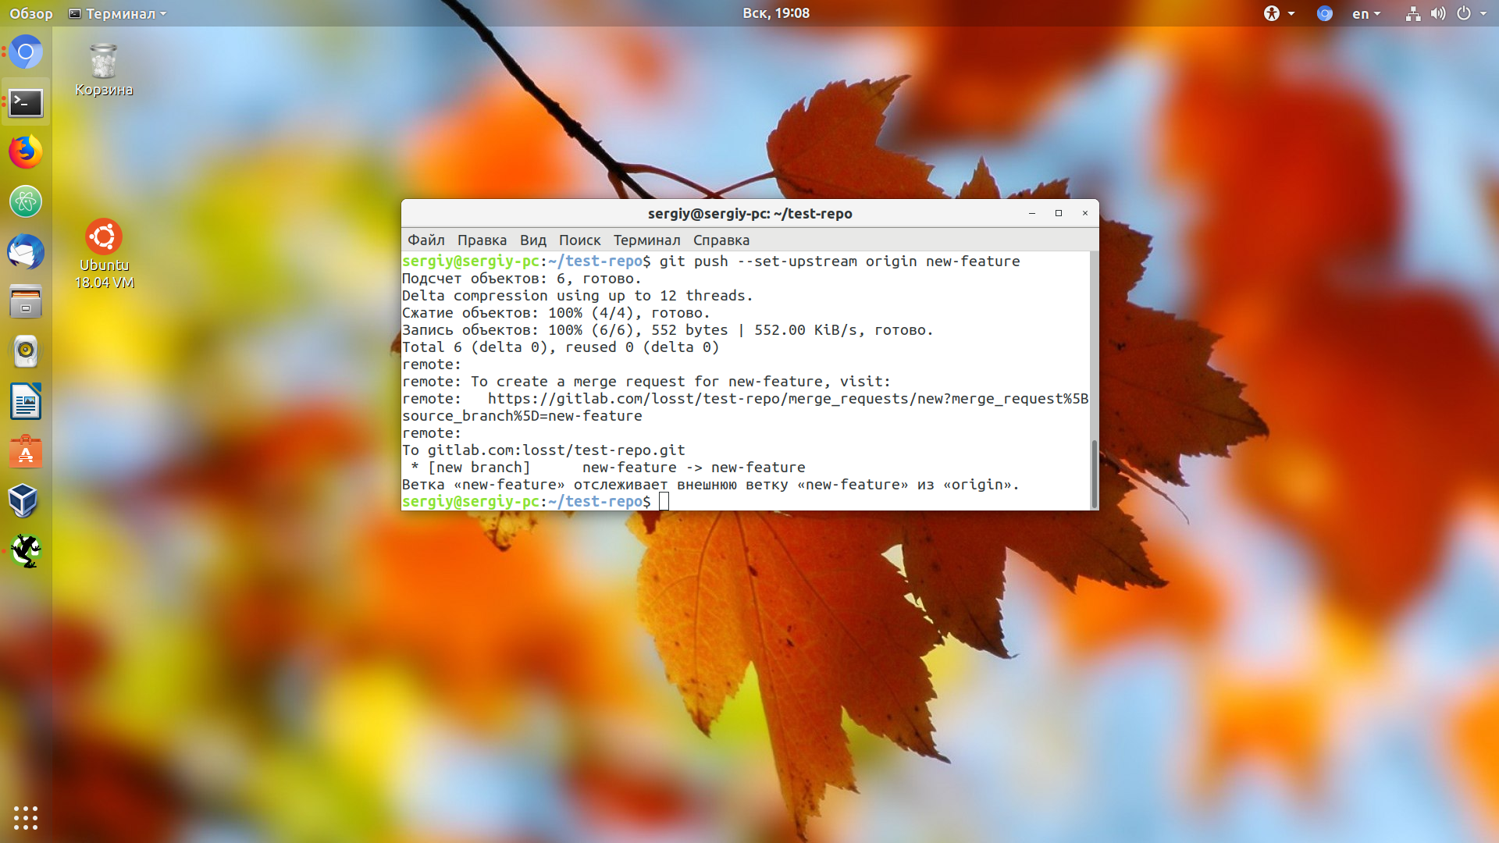
Task: Open the en keyboard layout dropdown
Action: 1366,13
